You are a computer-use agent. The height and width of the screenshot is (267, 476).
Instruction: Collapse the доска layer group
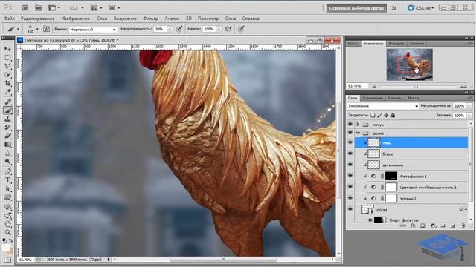[358, 133]
